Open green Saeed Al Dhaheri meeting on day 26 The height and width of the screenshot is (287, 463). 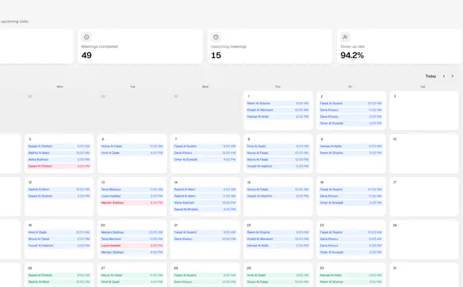point(59,275)
